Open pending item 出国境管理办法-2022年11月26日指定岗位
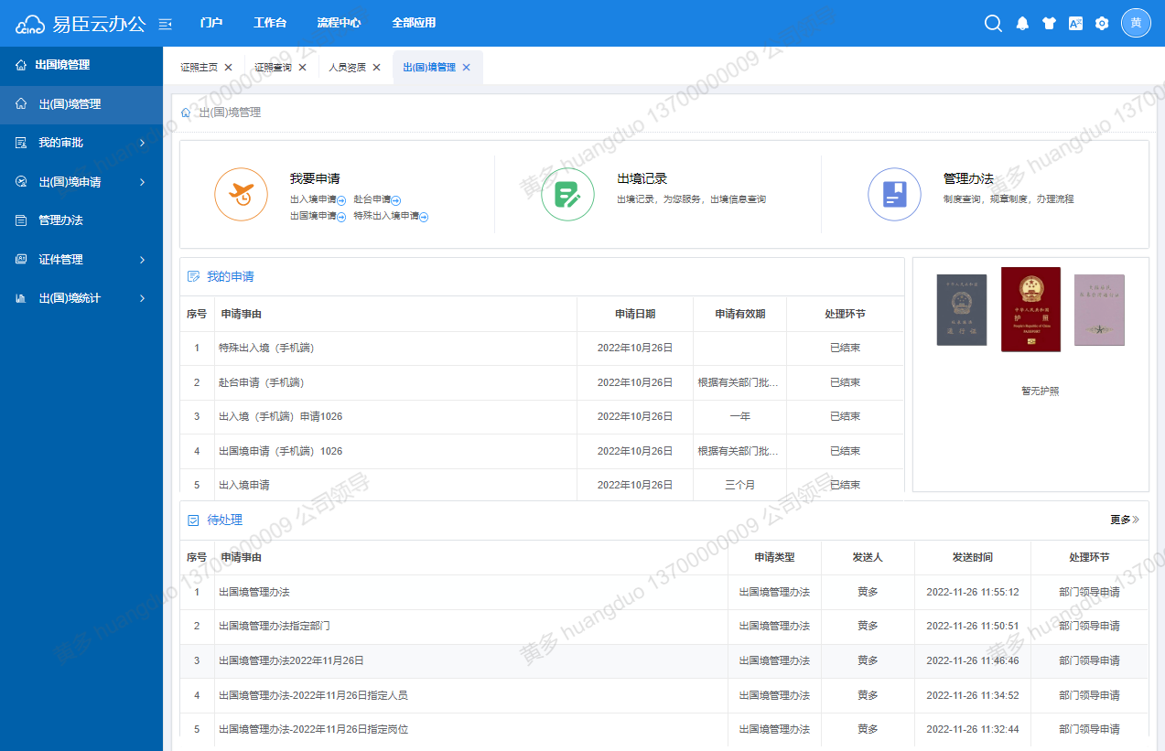This screenshot has width=1165, height=751. pos(313,729)
